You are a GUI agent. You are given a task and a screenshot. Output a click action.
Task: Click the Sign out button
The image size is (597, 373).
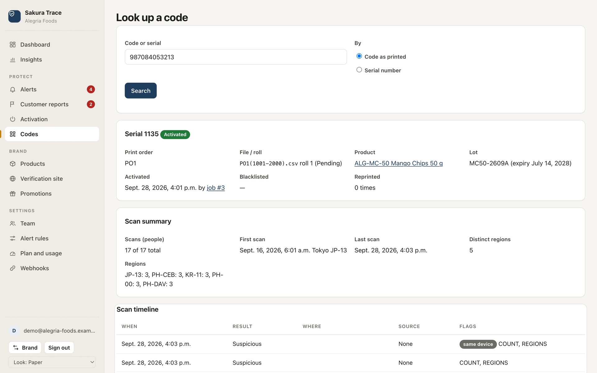click(59, 348)
